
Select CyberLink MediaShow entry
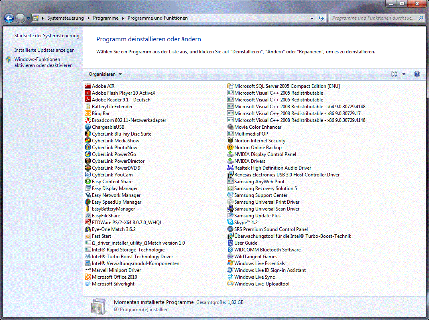point(112,141)
